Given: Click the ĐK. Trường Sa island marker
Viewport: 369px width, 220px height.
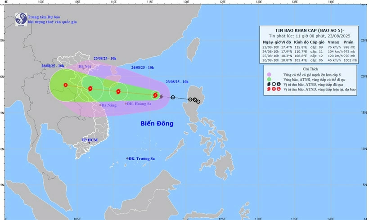Looking at the screenshot, I should click(x=128, y=158).
